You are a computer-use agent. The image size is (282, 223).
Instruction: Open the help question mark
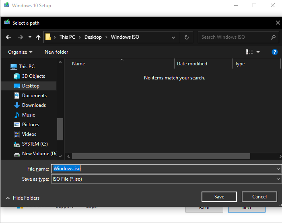(274, 52)
